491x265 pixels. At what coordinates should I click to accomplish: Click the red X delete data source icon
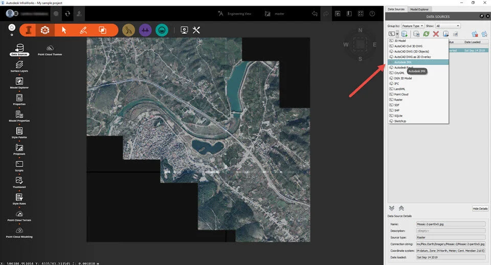tap(436, 34)
